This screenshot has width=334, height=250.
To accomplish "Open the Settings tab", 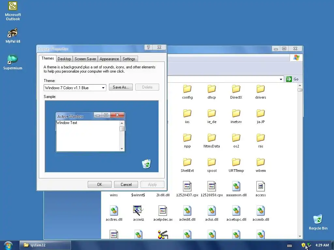I will tap(129, 59).
